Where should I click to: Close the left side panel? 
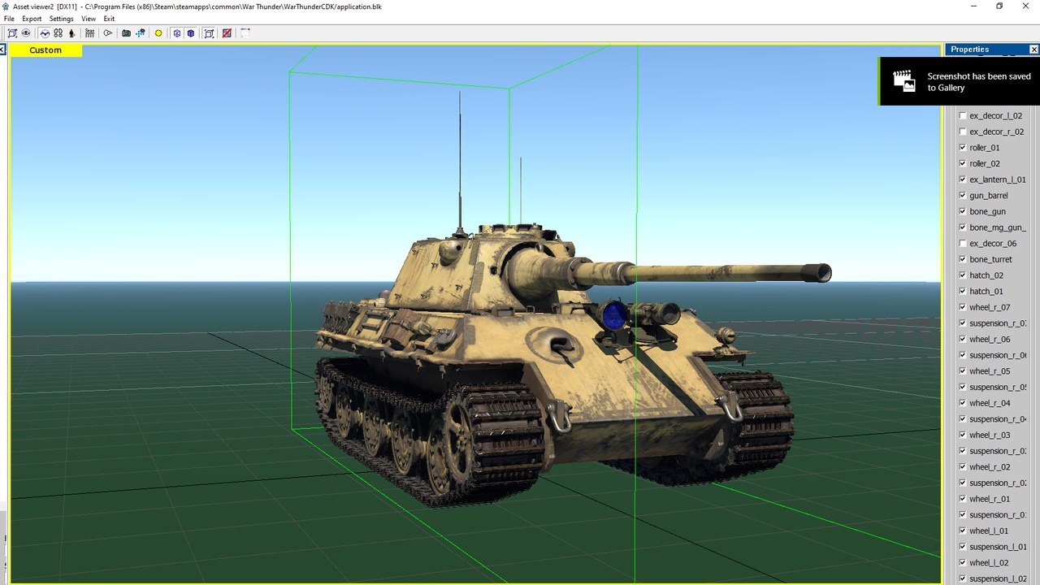(2, 50)
